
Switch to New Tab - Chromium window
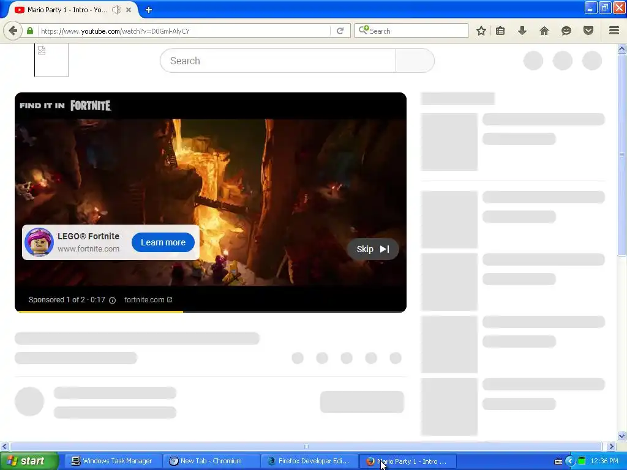tap(211, 461)
